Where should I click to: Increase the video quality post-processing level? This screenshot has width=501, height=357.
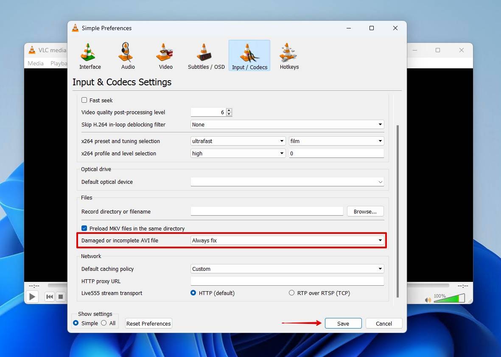point(229,110)
